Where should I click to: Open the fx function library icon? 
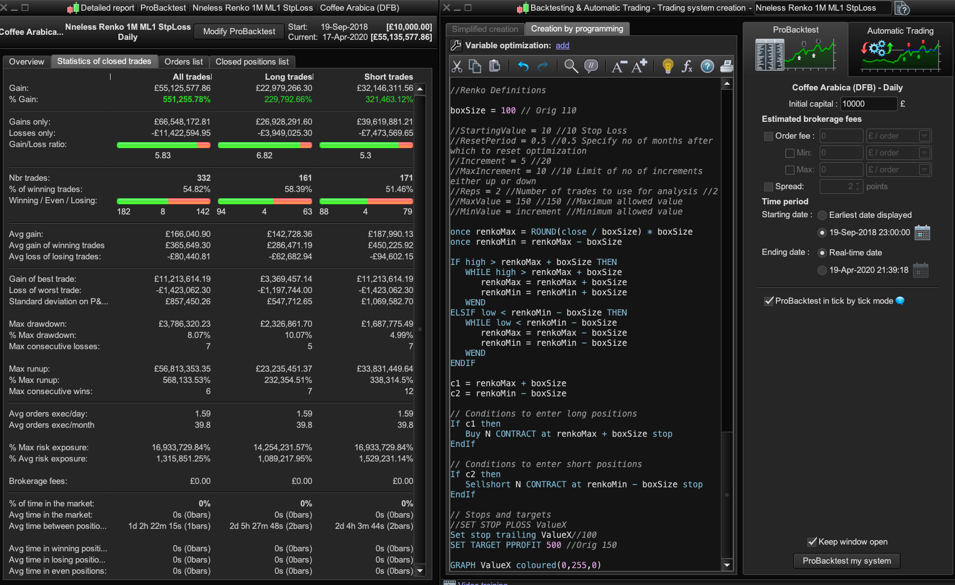pos(687,66)
